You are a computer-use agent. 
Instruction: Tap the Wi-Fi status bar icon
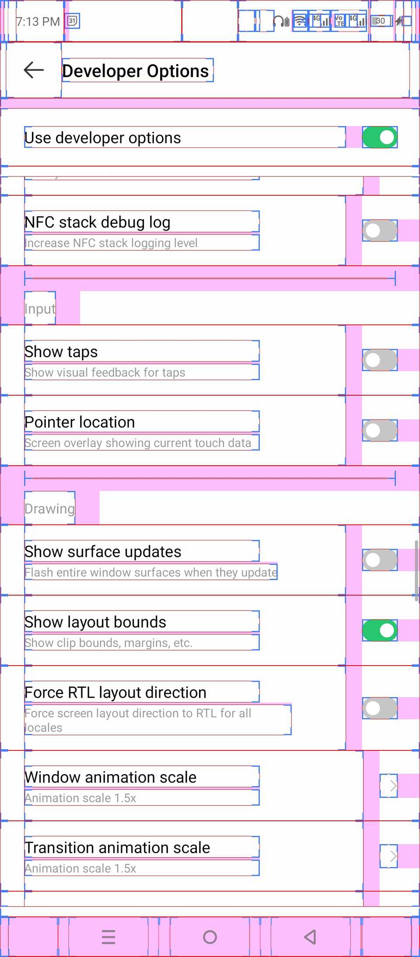[300, 21]
